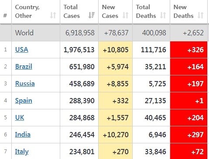
Task: Click the Total Cases header text
Action: coord(72,11)
